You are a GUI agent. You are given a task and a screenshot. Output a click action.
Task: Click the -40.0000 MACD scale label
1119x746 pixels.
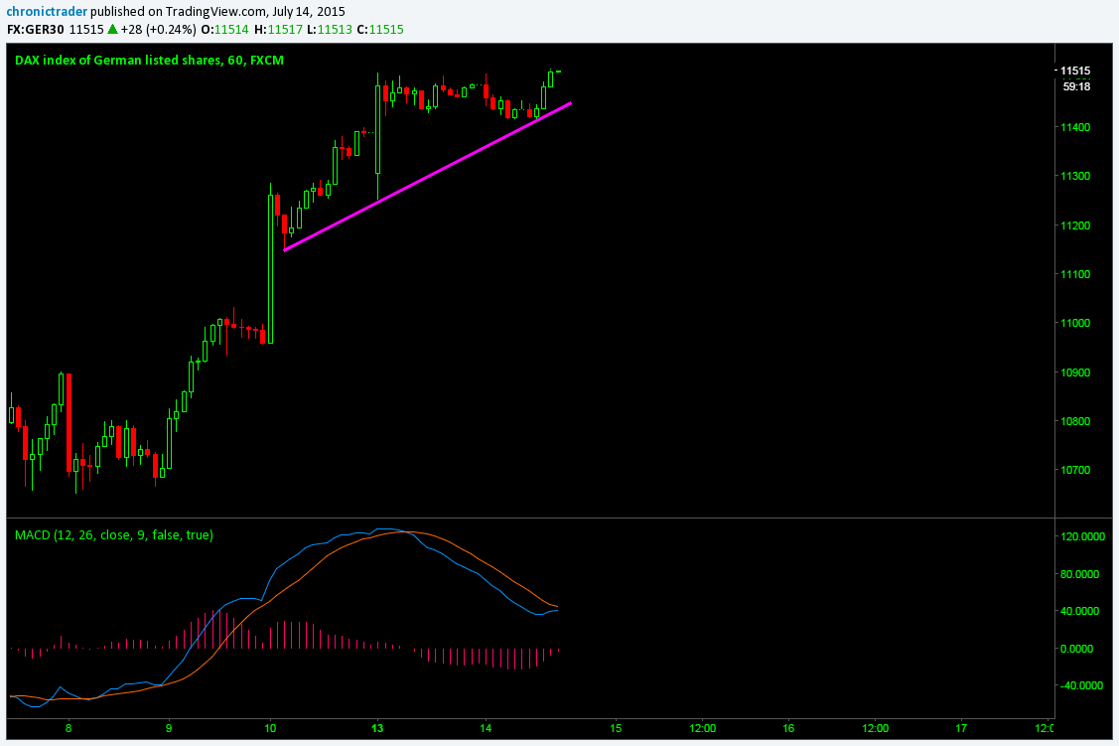point(1083,685)
